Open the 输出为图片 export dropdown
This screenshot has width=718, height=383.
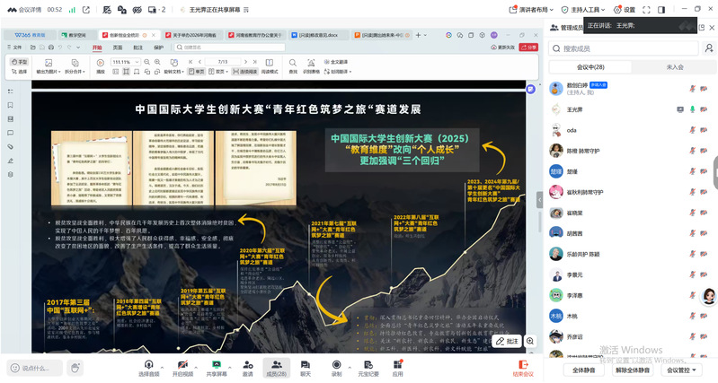click(x=49, y=65)
